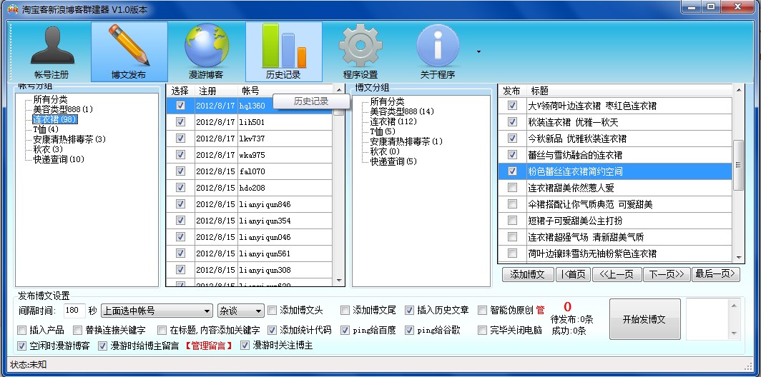
Task: Select 秋衣 (0) post group
Action: coord(385,151)
